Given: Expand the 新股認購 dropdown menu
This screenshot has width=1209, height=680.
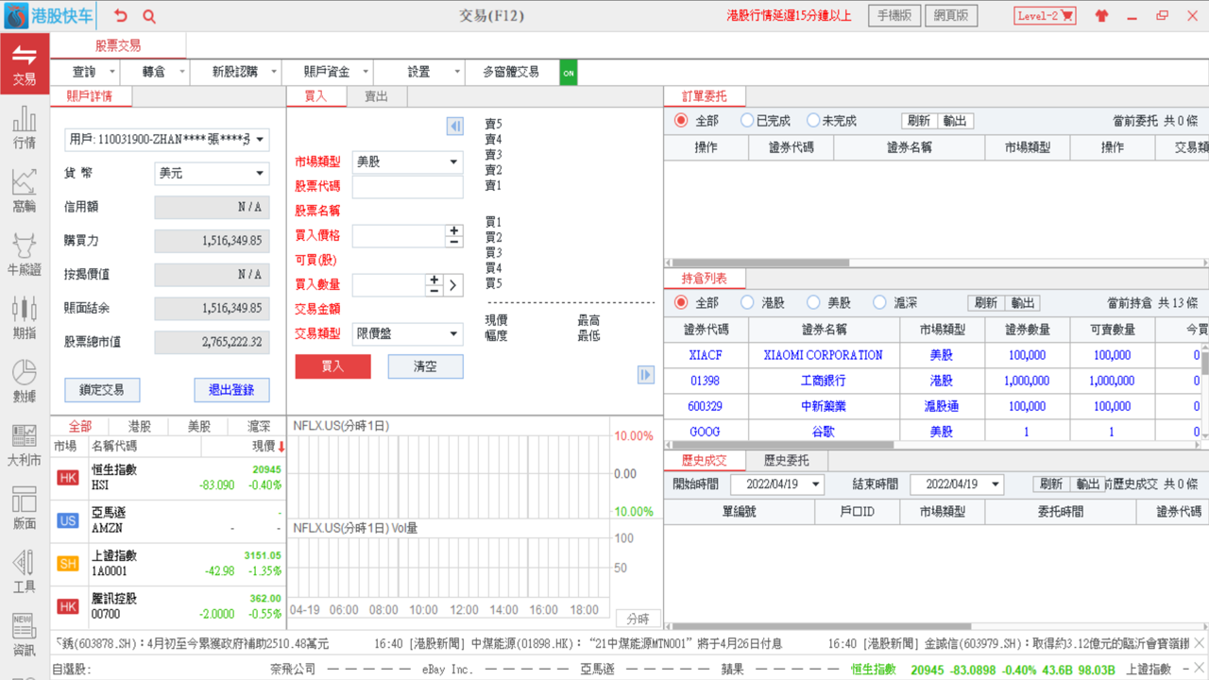Looking at the screenshot, I should 237,72.
